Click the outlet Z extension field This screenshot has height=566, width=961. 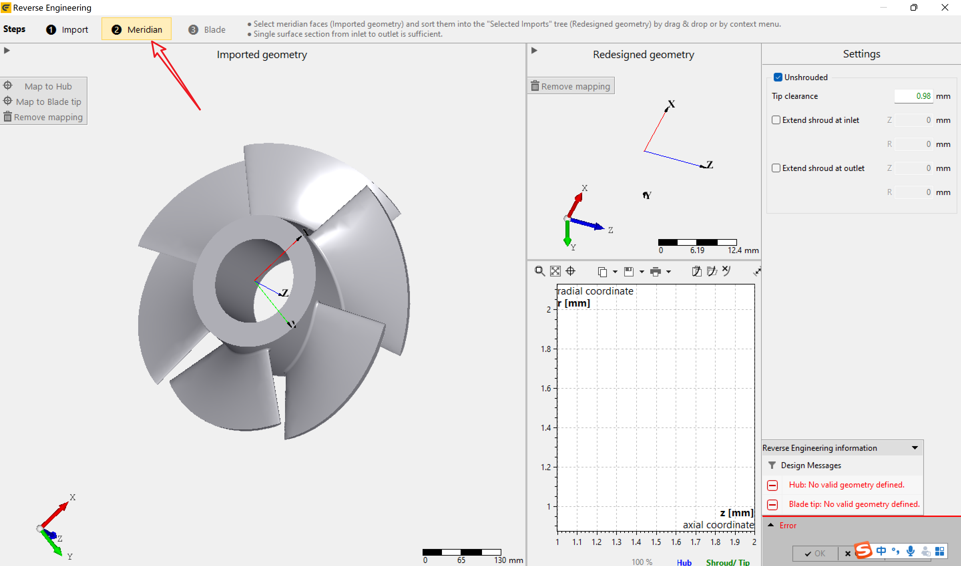[914, 168]
